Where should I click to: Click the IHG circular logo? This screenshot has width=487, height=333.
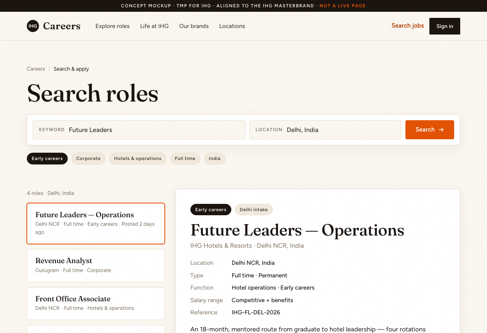point(33,26)
